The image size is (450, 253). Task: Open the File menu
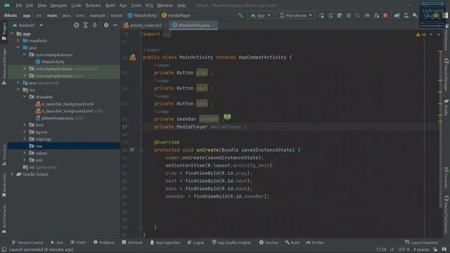point(19,6)
